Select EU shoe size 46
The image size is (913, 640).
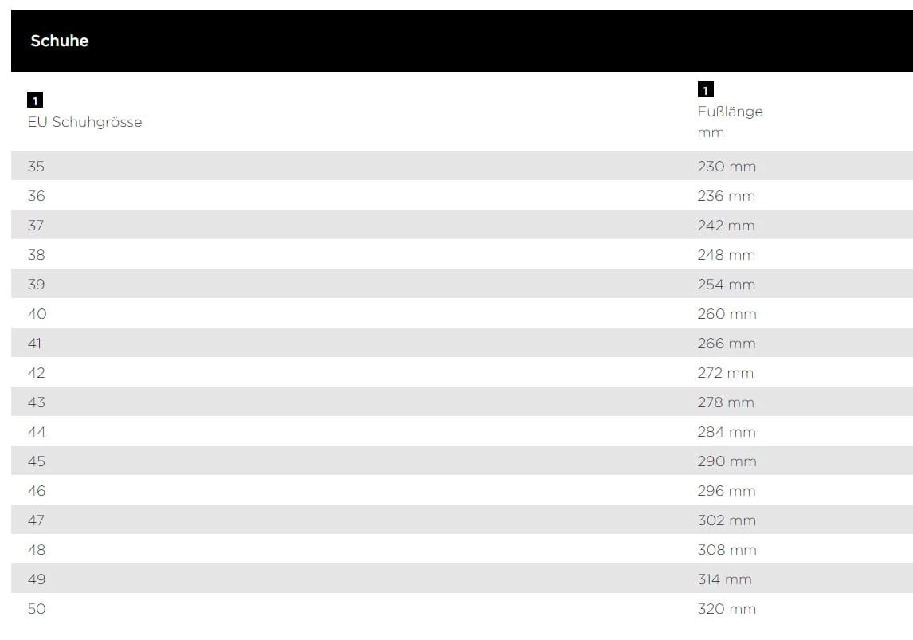[x=37, y=491]
